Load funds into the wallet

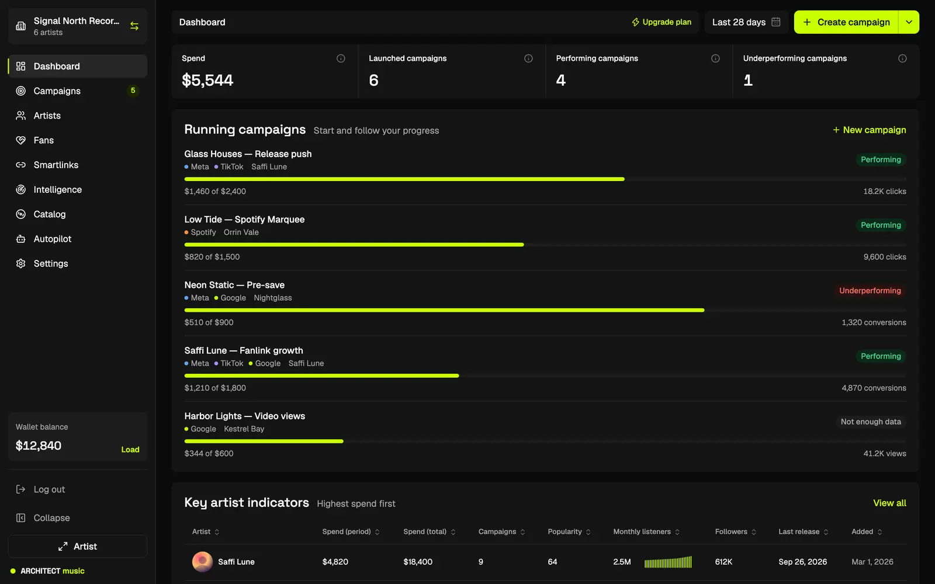pyautogui.click(x=130, y=450)
